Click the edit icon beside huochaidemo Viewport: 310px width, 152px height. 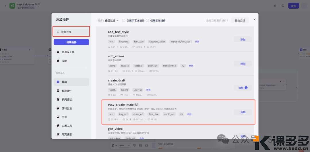(x=39, y=4)
